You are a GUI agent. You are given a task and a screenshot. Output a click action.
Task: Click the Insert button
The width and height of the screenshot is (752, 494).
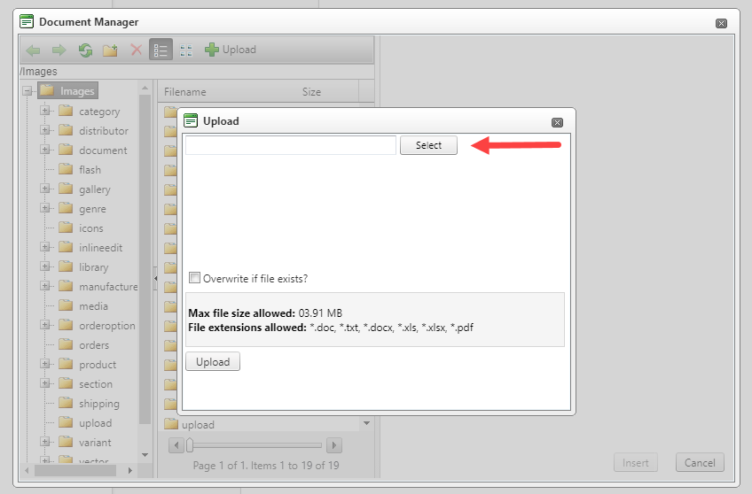point(636,463)
